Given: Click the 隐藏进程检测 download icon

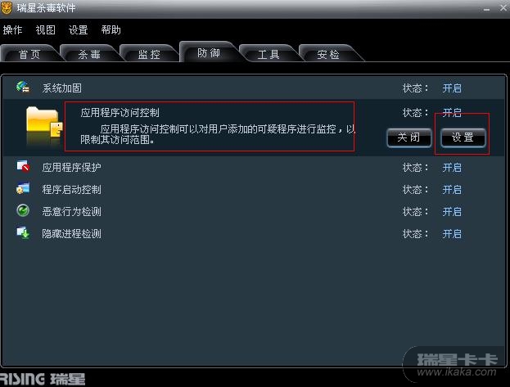Looking at the screenshot, I should coord(23,233).
